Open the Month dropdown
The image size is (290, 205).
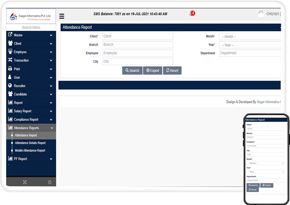pos(250,37)
